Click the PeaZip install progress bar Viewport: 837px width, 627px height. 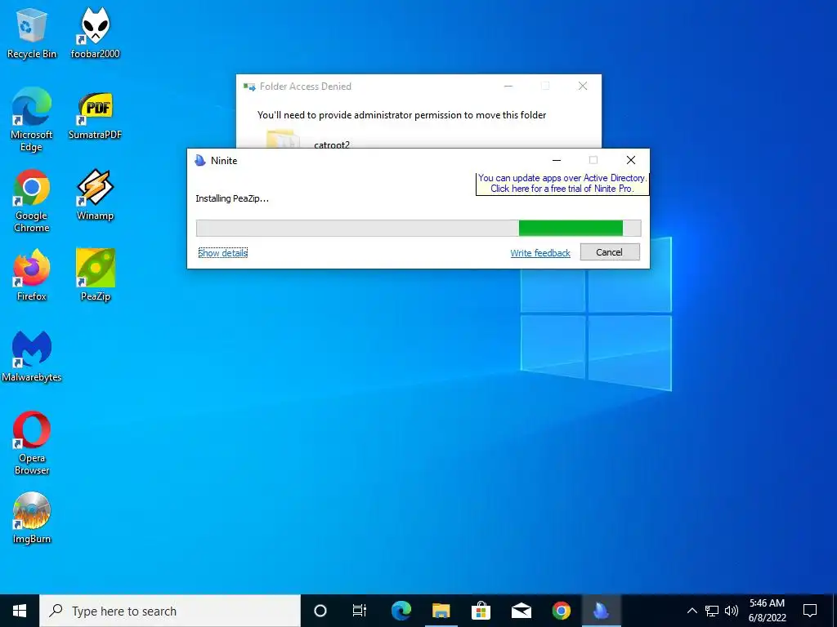tap(418, 229)
